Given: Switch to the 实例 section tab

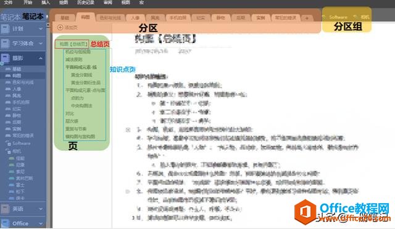Looking at the screenshot, I should click(x=260, y=18).
